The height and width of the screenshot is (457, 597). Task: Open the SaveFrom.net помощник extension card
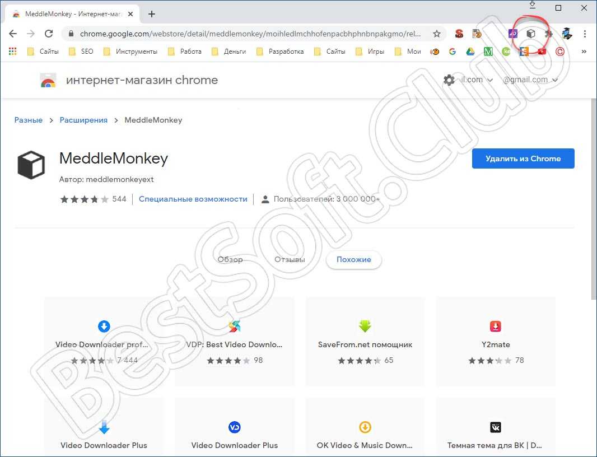click(x=365, y=342)
